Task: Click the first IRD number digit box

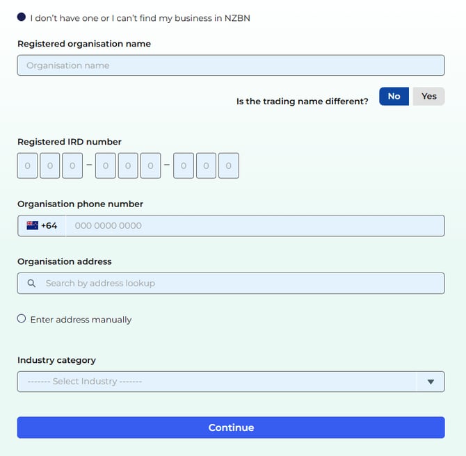Action: (28, 166)
